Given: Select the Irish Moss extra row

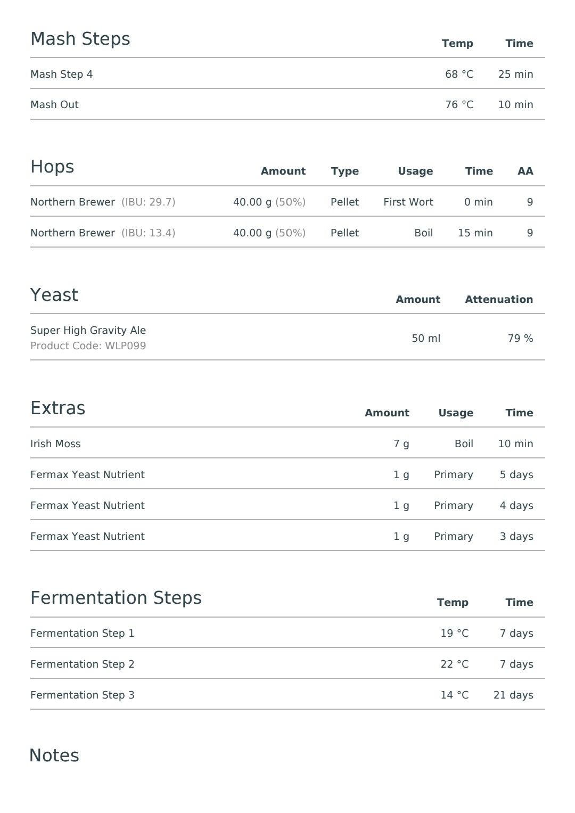Looking at the screenshot, I should point(287,443).
